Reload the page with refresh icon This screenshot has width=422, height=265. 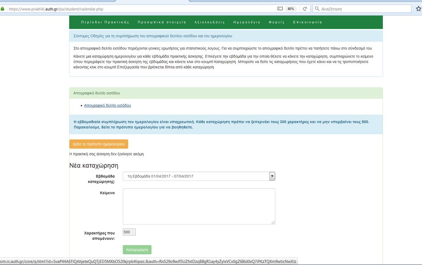pyautogui.click(x=305, y=9)
